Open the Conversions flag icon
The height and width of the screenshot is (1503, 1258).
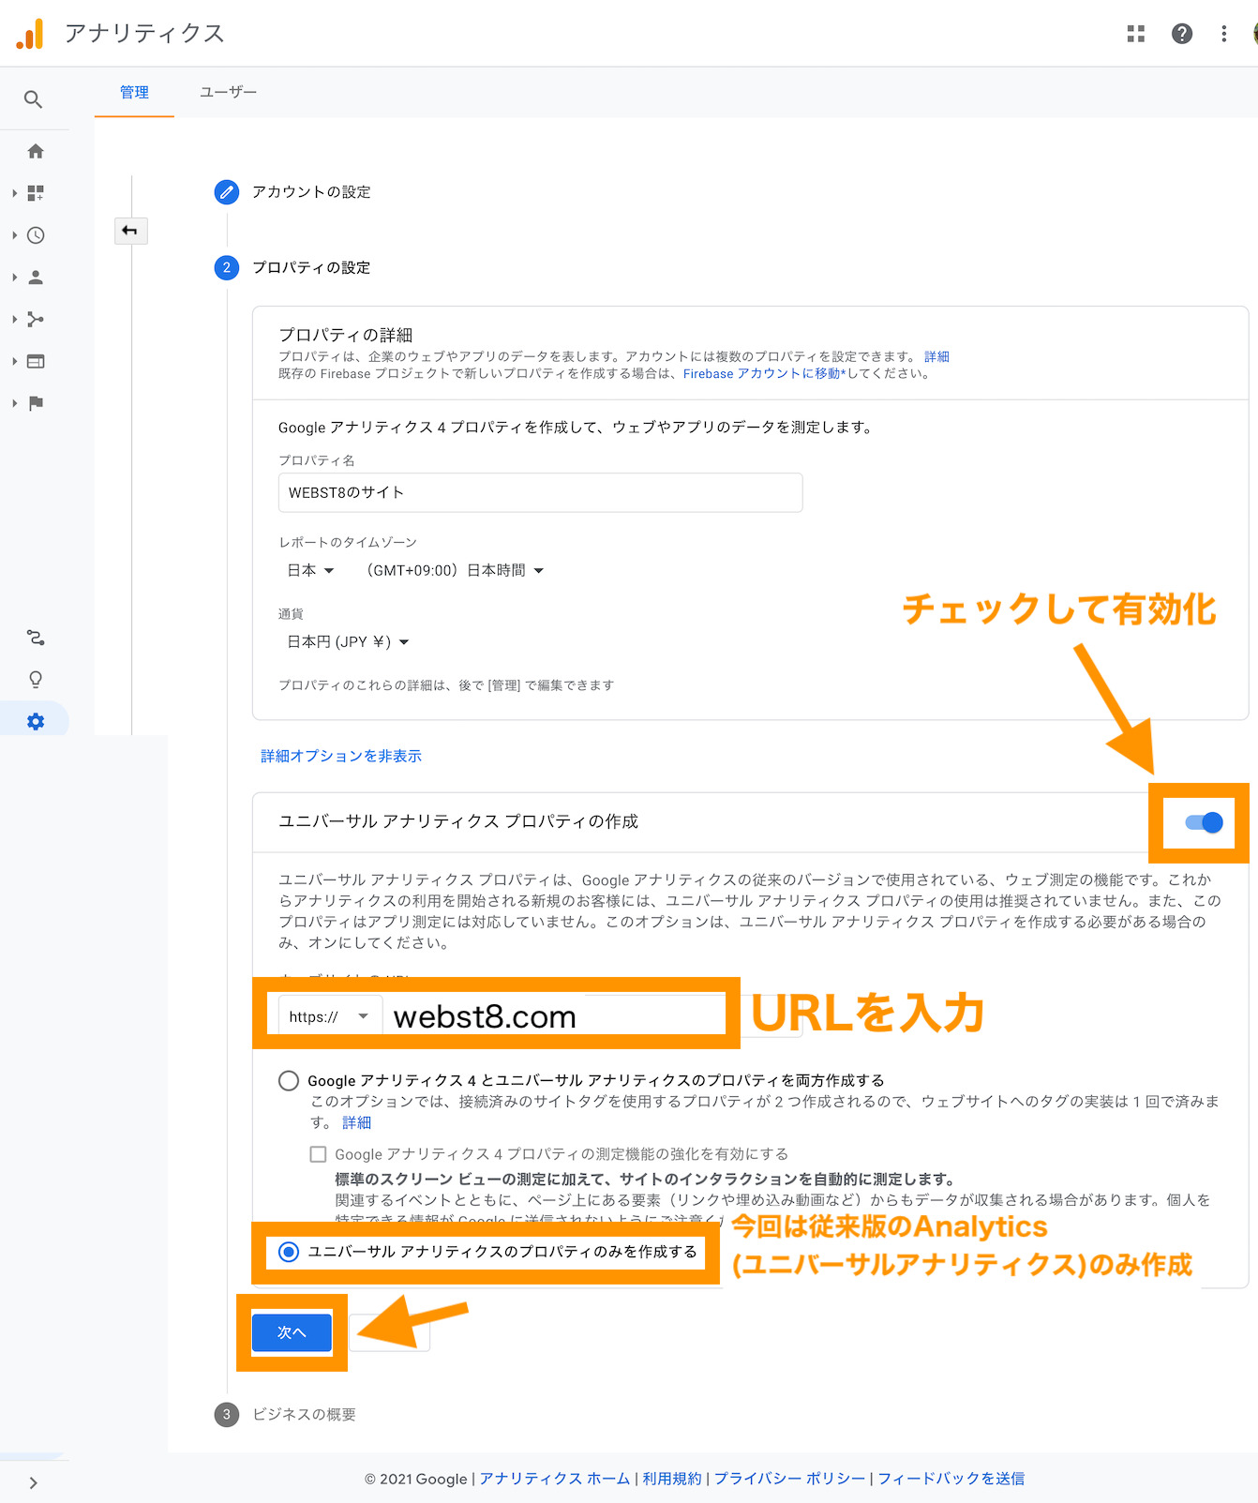36,403
